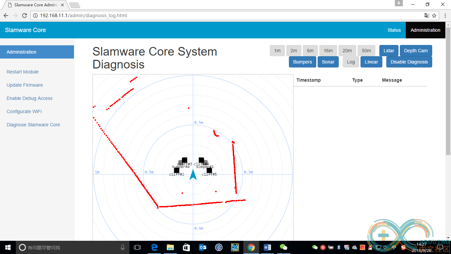Open the Enable Debug Access link

point(29,98)
